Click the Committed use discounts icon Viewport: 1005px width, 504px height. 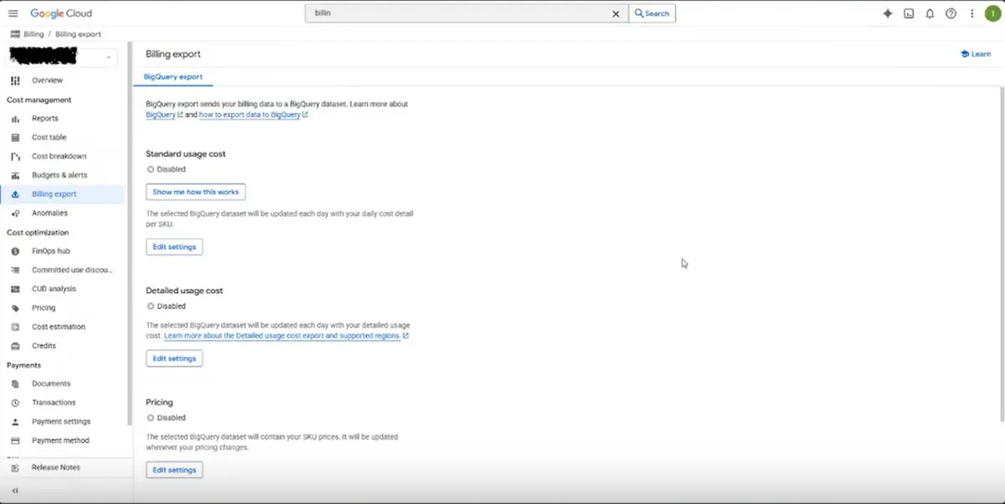(x=15, y=270)
